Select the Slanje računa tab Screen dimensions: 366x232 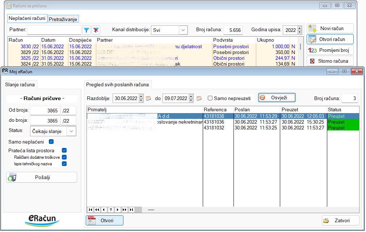(x=20, y=85)
